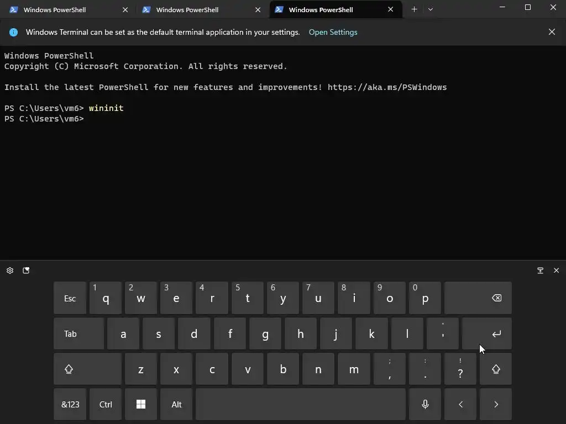
Task: Click the info icon in banner
Action: click(13, 32)
